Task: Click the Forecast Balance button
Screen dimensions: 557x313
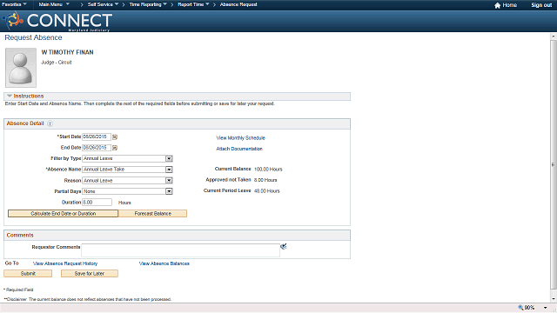Action: (x=153, y=214)
